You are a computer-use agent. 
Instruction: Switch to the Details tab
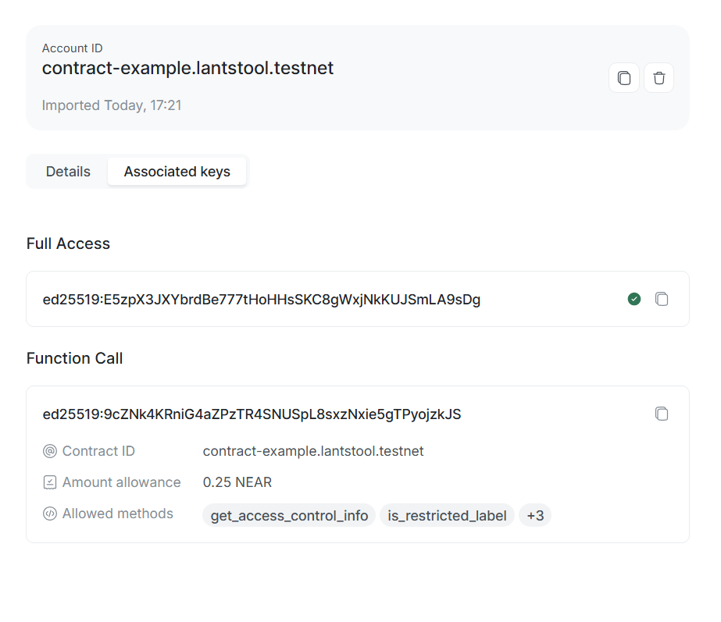coord(68,172)
